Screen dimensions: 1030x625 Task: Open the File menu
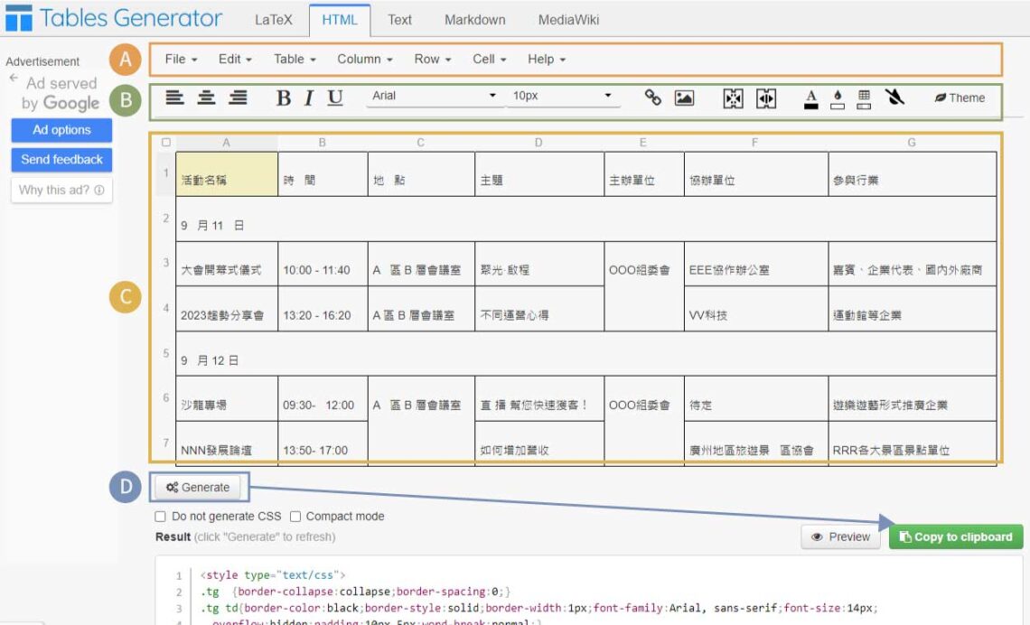point(181,59)
